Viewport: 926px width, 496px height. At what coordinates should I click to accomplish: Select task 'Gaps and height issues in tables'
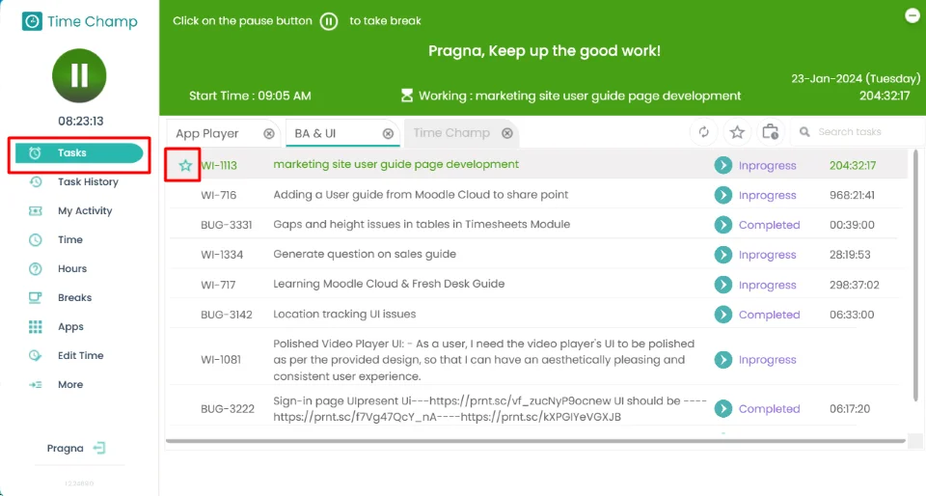pyautogui.click(x=422, y=225)
